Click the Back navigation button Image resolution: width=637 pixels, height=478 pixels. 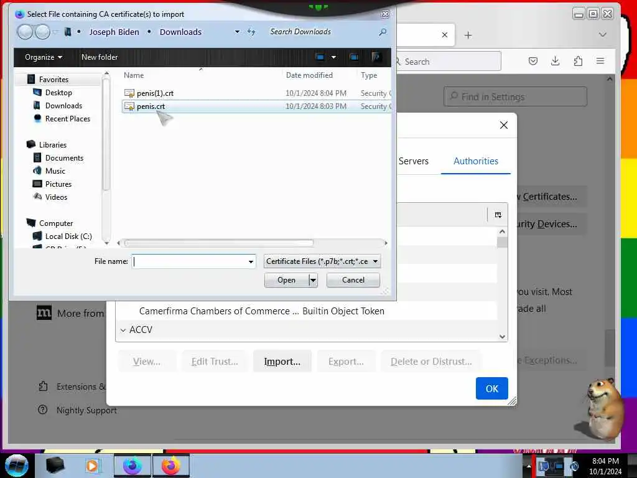pos(25,32)
